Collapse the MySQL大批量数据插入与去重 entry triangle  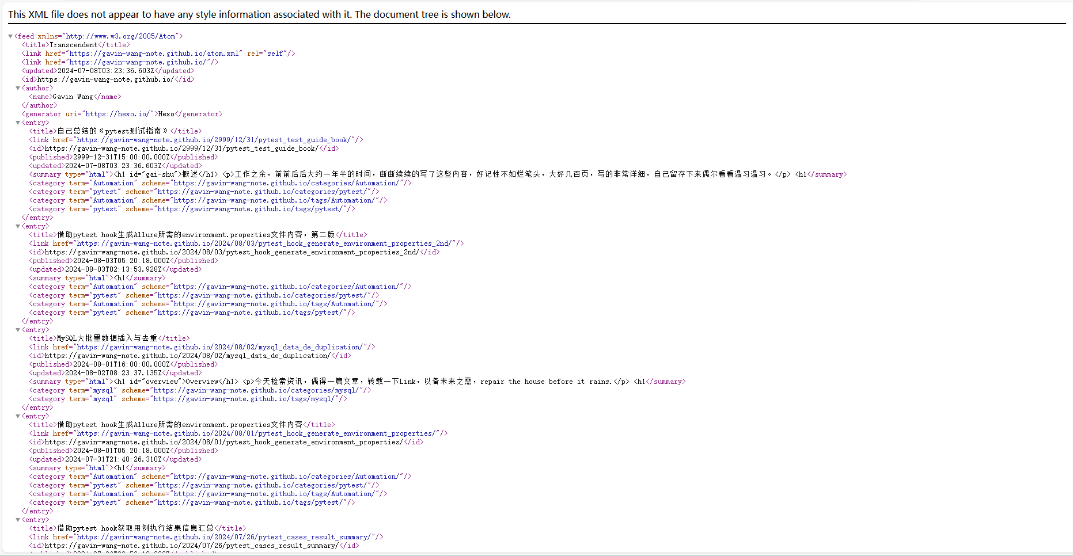[18, 330]
